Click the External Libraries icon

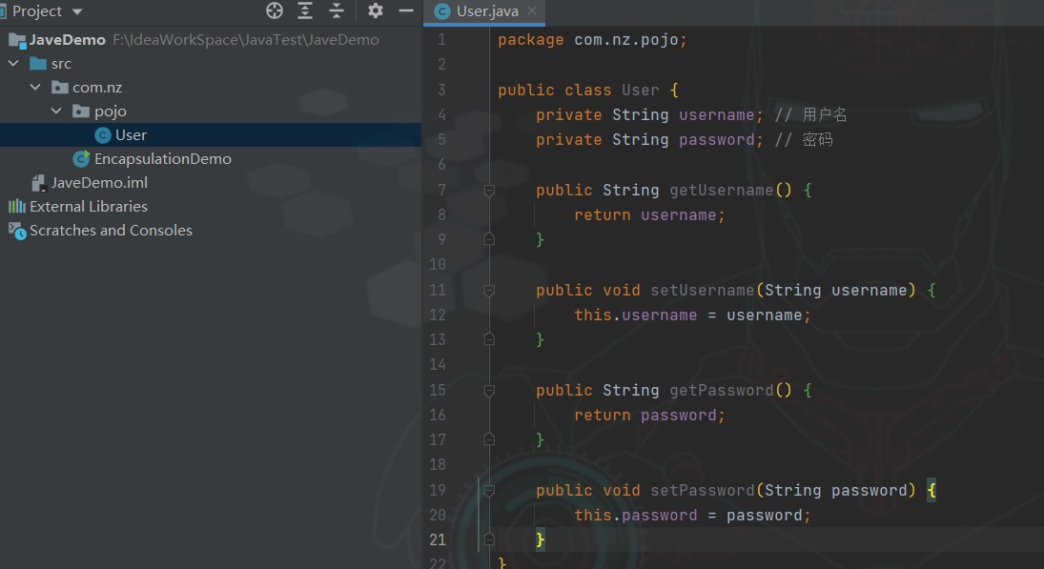pos(17,207)
